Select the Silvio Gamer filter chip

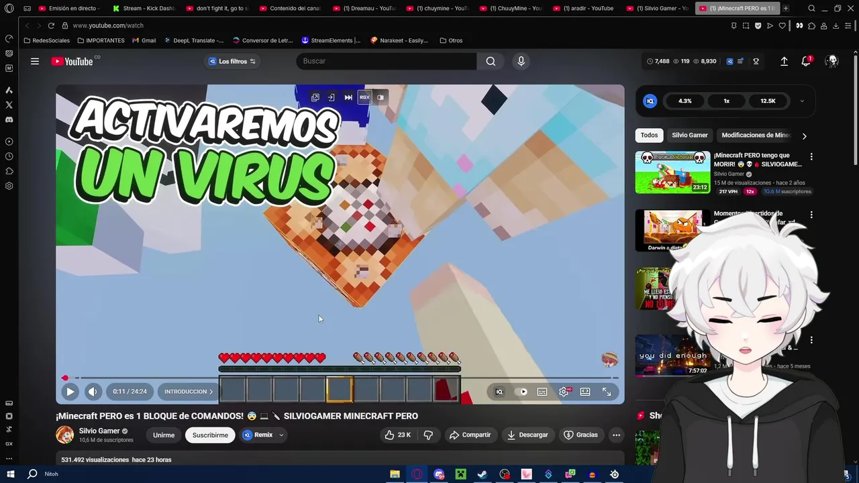[690, 135]
